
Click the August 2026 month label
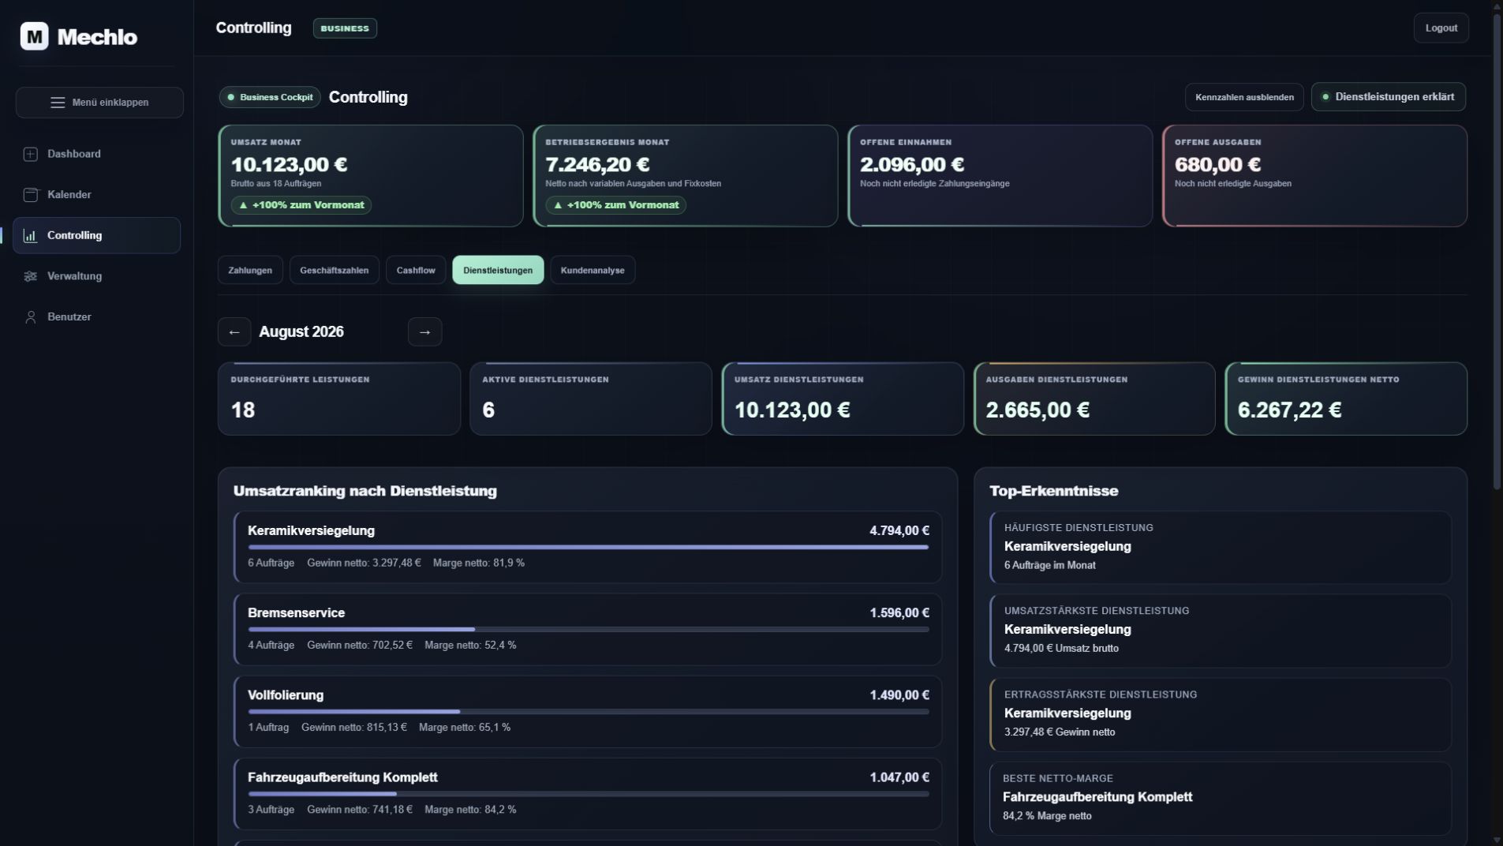coord(301,332)
